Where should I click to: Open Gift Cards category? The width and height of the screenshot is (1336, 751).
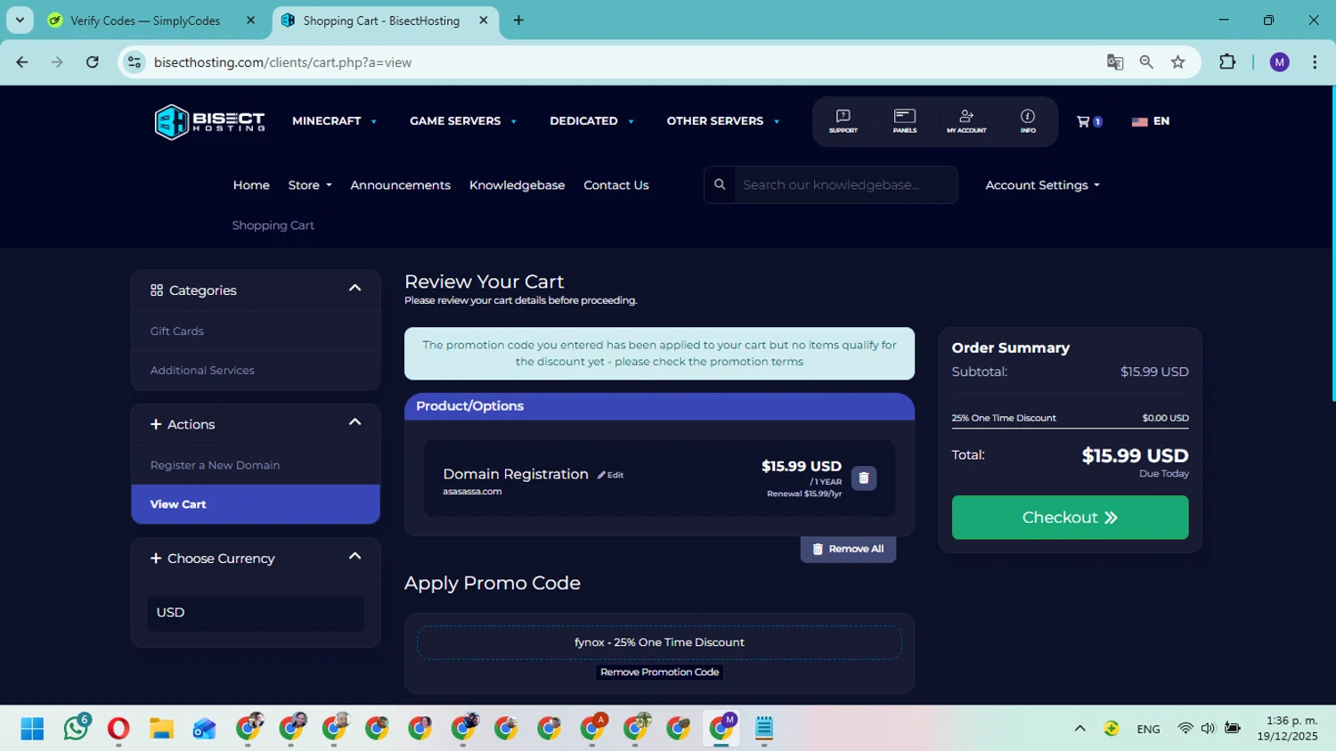point(177,331)
